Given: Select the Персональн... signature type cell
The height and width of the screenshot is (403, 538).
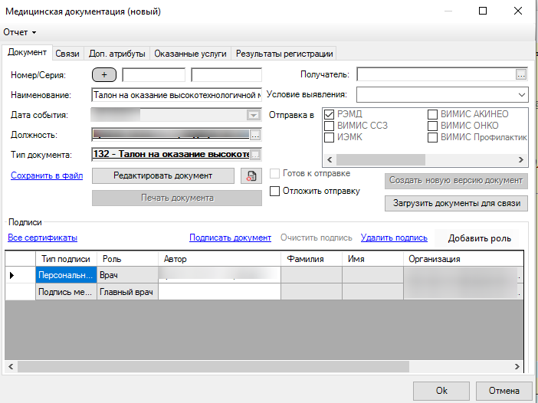Looking at the screenshot, I should coord(66,275).
